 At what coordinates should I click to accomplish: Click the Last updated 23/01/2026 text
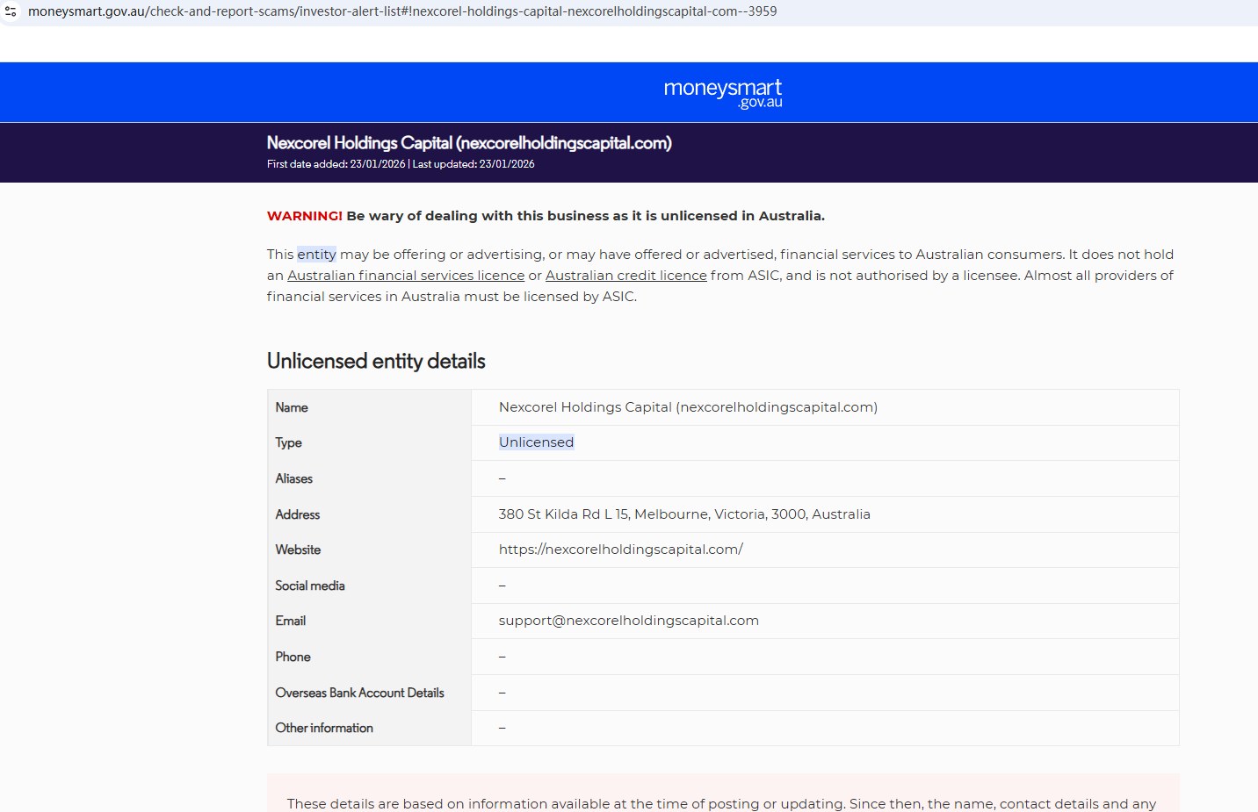474,164
